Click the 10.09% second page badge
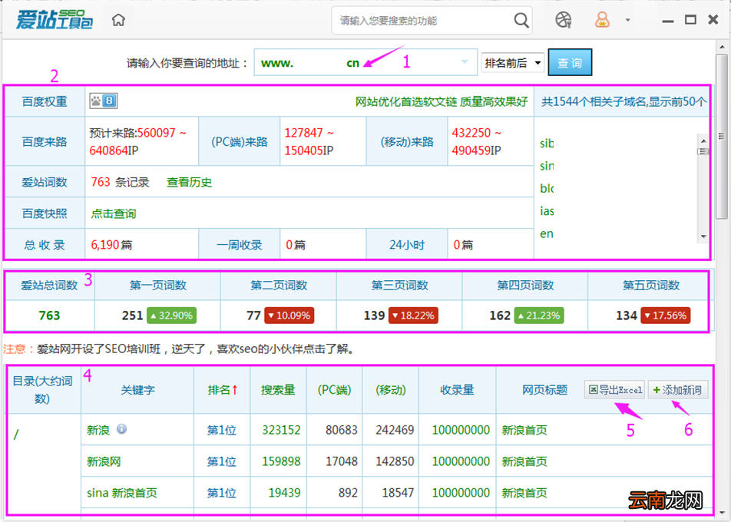731x522 pixels. 289,316
